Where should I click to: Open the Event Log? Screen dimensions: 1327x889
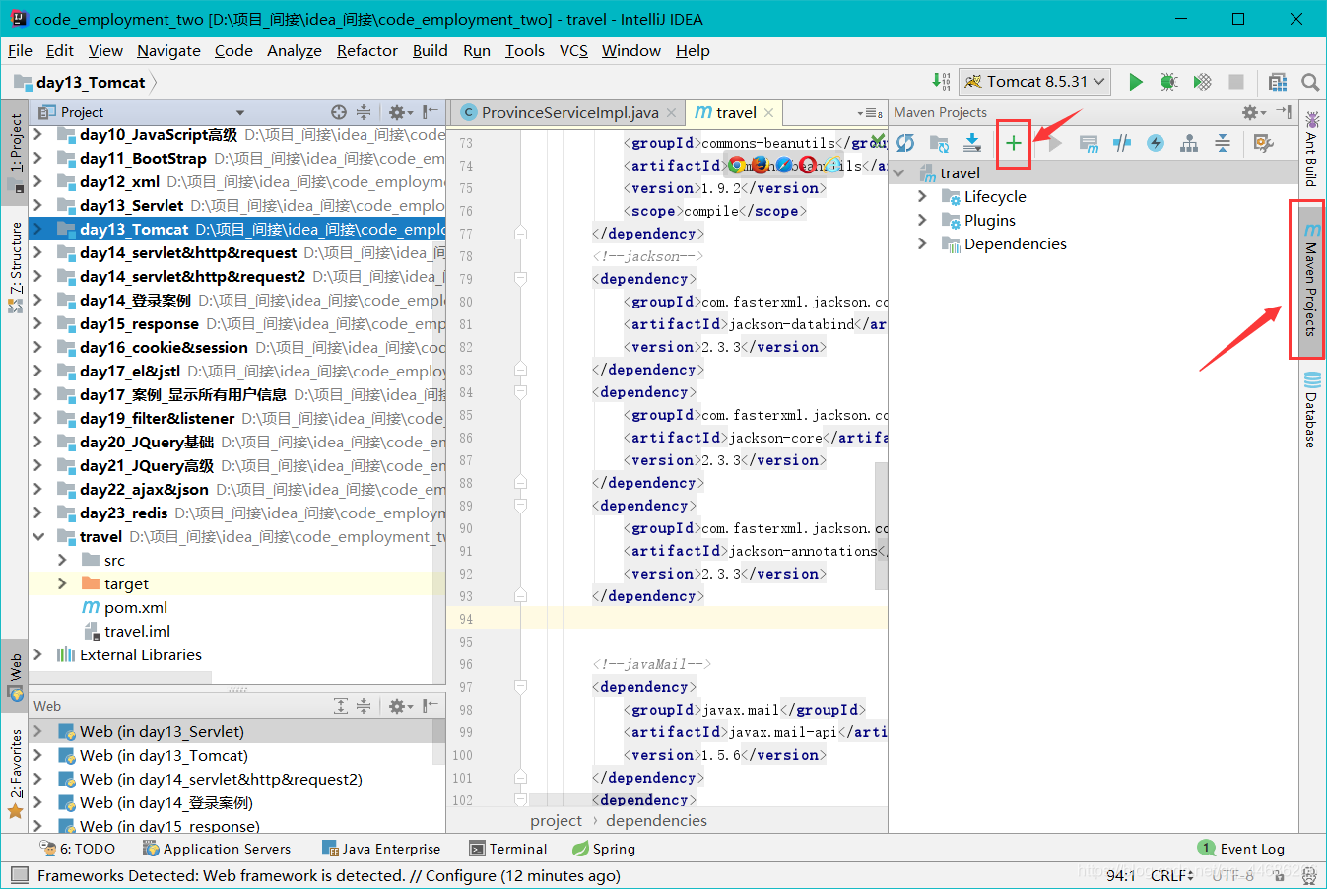point(1241,849)
